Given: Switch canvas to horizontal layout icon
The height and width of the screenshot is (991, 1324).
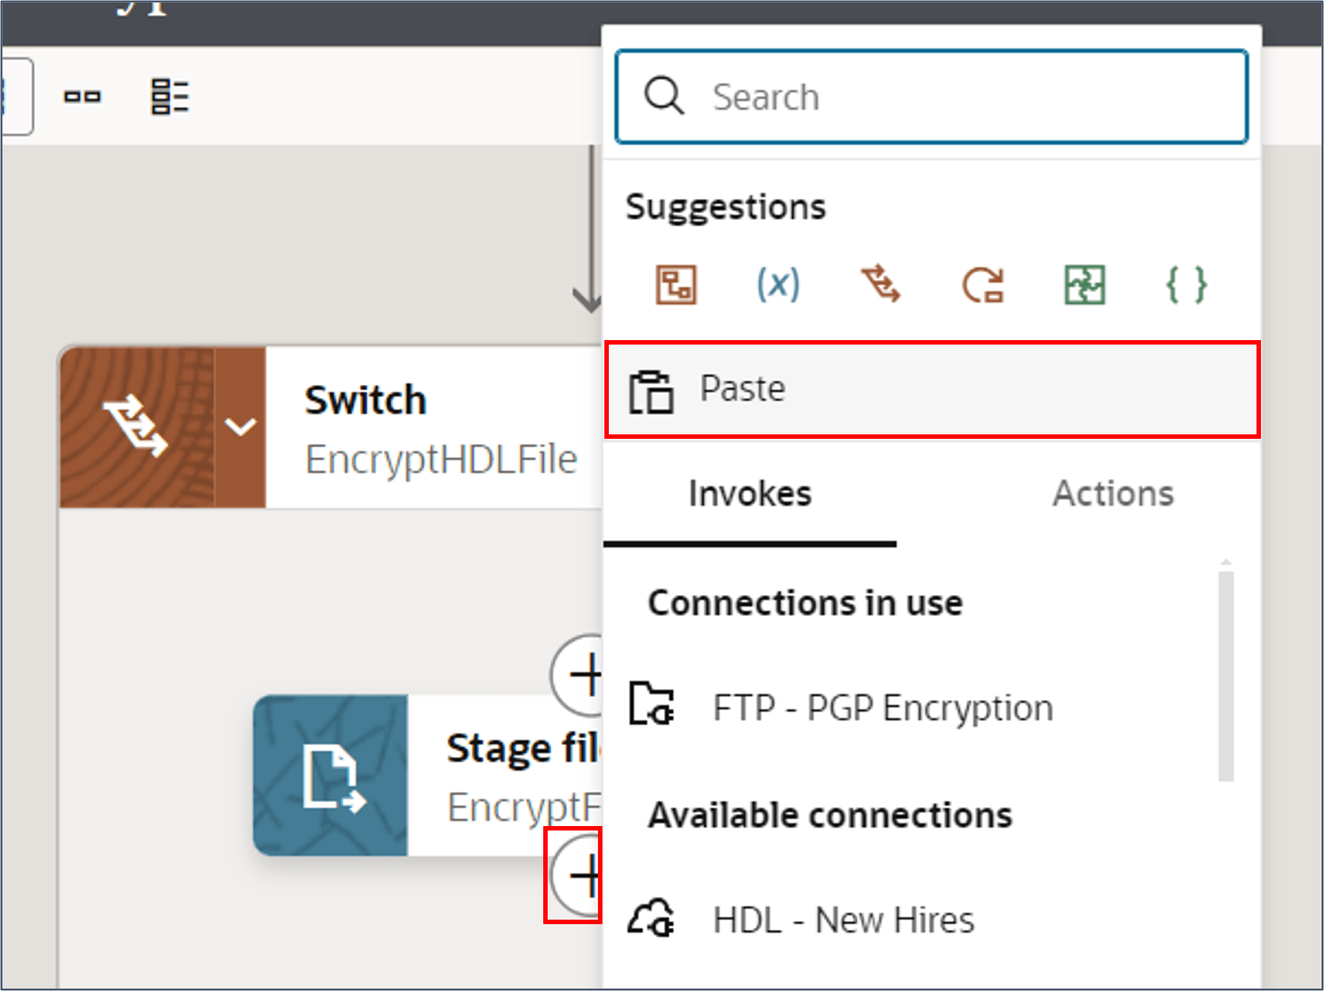Looking at the screenshot, I should 82,97.
